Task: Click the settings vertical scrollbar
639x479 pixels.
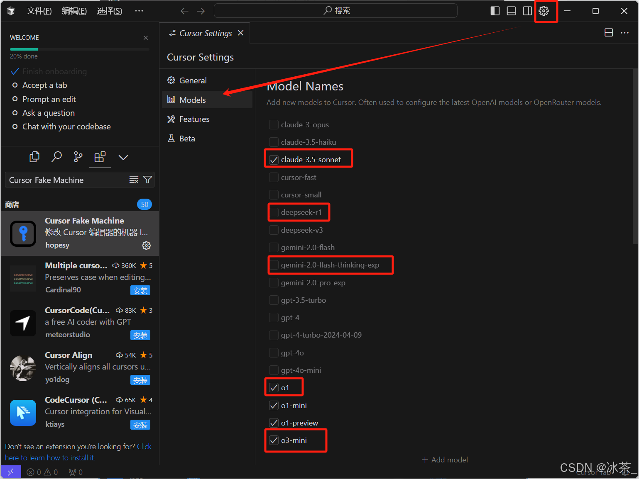Action: coord(635,157)
